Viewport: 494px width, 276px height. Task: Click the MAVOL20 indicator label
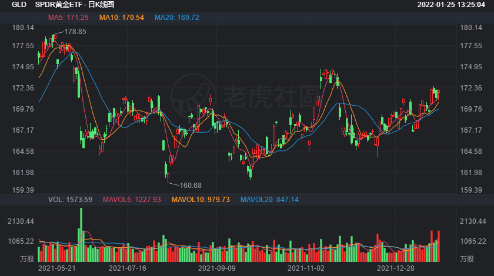tap(269, 200)
